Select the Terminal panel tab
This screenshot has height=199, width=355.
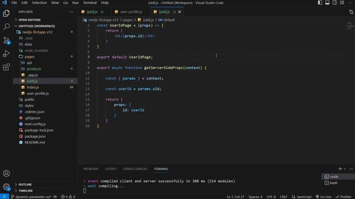point(161,169)
